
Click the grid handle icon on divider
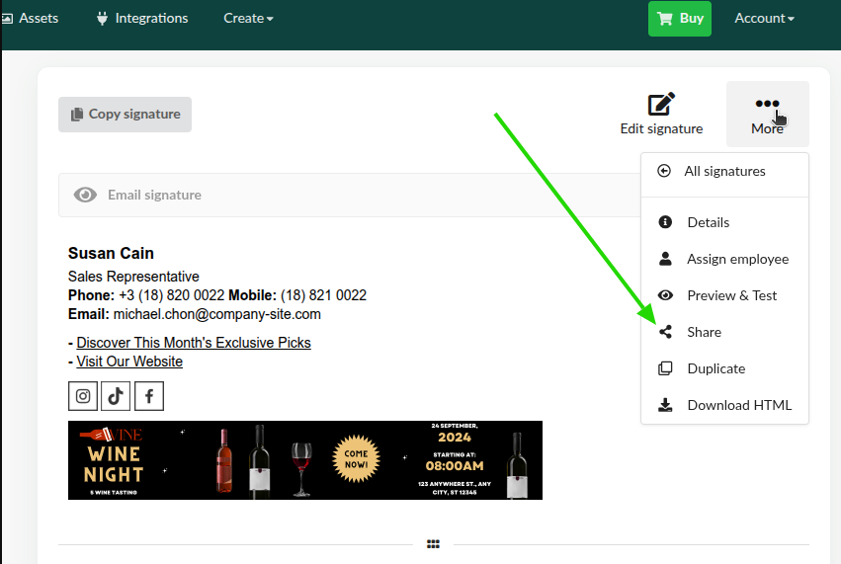click(433, 544)
